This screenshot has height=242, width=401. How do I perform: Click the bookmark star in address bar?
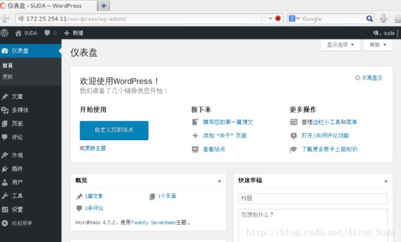[x=263, y=19]
